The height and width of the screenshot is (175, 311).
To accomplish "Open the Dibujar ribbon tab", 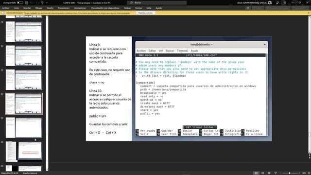I will (39, 8).
